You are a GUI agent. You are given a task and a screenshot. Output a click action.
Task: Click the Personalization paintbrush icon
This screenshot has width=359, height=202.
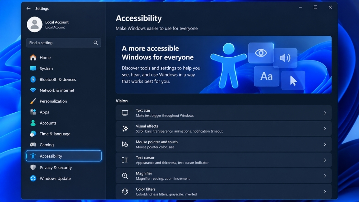point(33,101)
